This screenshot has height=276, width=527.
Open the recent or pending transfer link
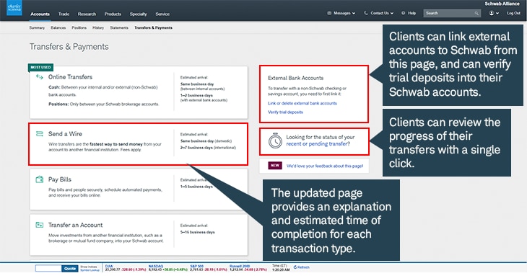tap(317, 144)
